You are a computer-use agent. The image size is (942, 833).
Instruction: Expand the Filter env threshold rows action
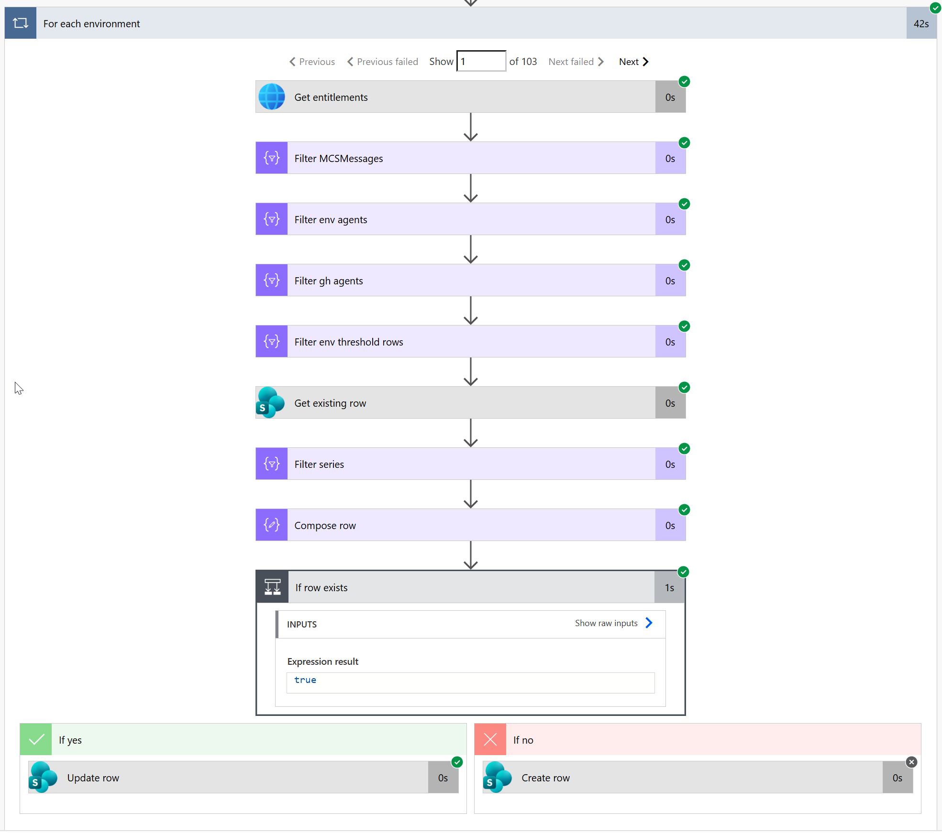(x=471, y=342)
